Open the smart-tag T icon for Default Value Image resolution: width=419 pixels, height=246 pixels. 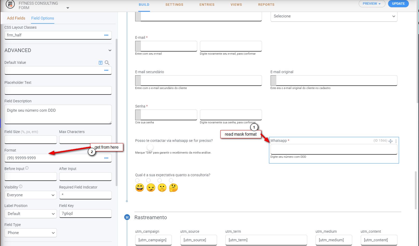click(x=101, y=63)
